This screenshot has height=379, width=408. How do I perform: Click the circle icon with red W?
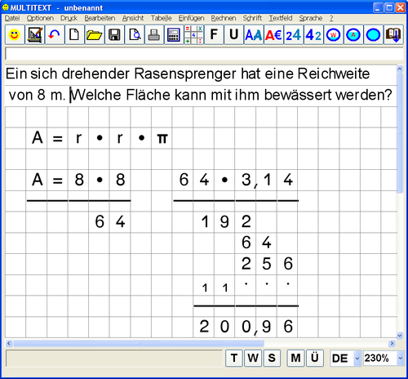click(334, 34)
